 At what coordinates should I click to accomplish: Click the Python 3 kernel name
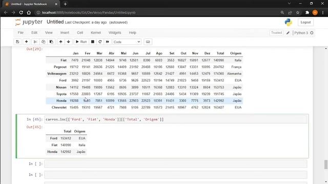pyautogui.click(x=301, y=33)
